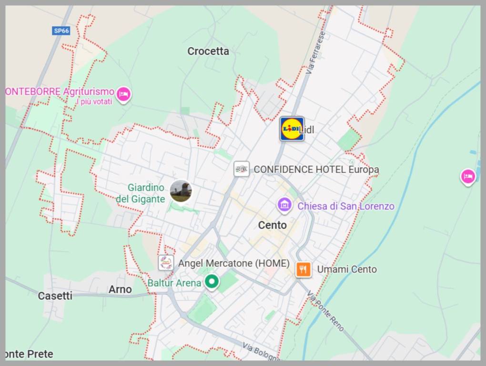Open the Chiesa di San Lorenzo label
This screenshot has height=366, width=486.
(346, 206)
